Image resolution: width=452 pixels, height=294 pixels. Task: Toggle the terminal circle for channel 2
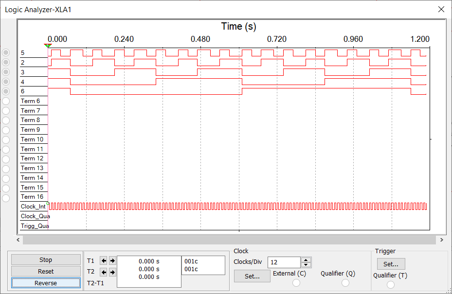[x=6, y=62]
